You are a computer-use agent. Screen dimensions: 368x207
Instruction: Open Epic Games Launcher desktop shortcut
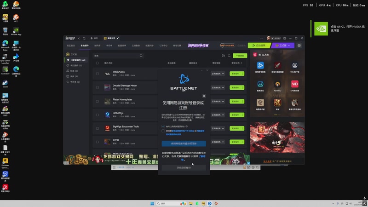coord(5,59)
